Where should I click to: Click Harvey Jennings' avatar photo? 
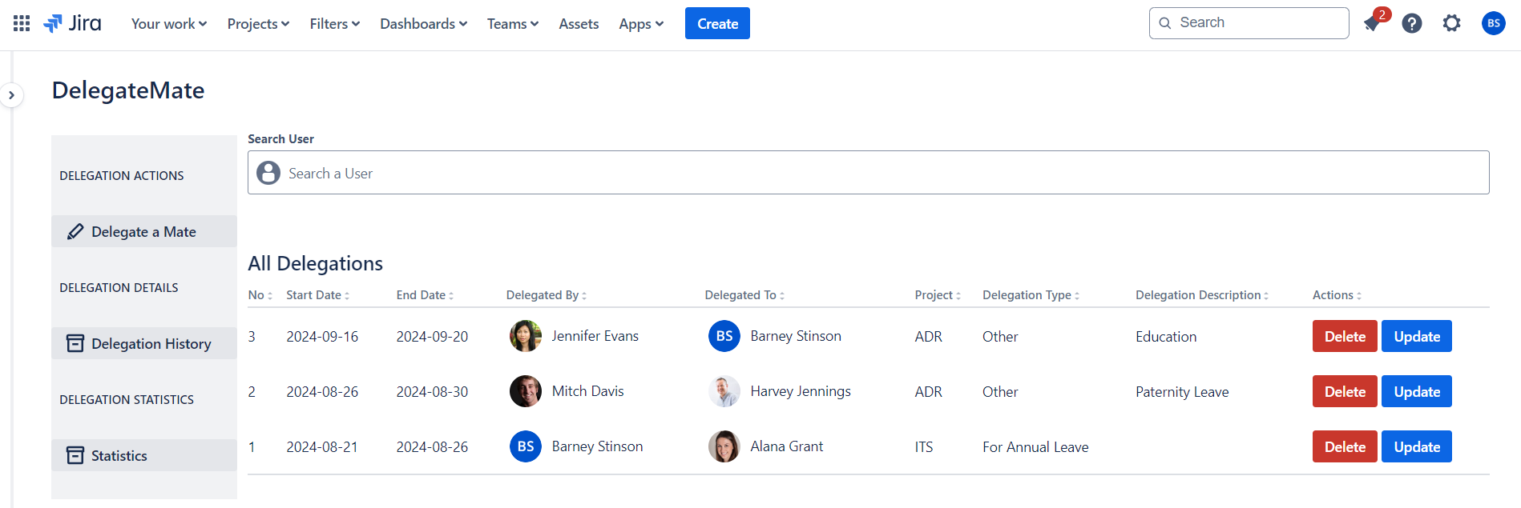(x=724, y=391)
